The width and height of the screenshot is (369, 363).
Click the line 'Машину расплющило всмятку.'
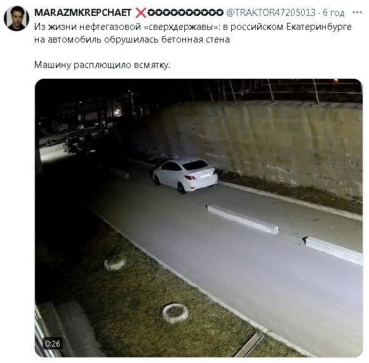pos(102,65)
